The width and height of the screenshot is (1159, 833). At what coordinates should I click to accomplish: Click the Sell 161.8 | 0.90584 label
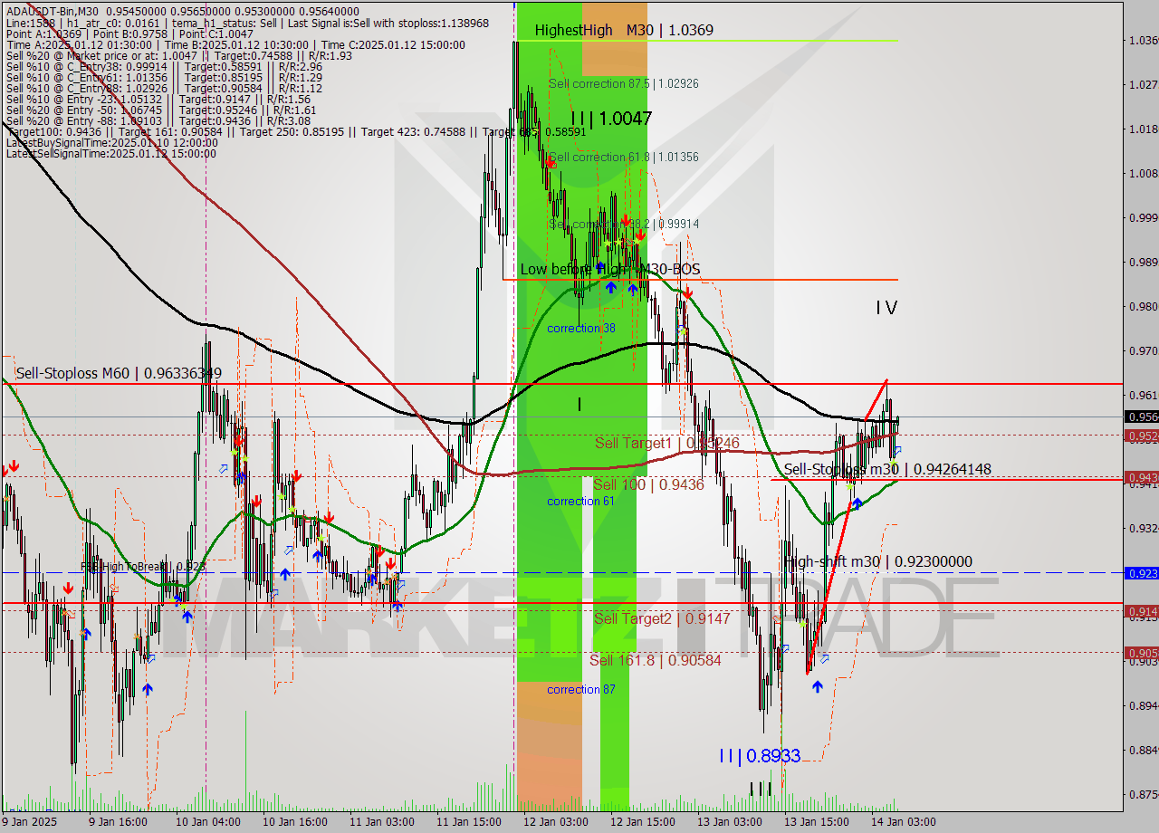[x=656, y=660]
